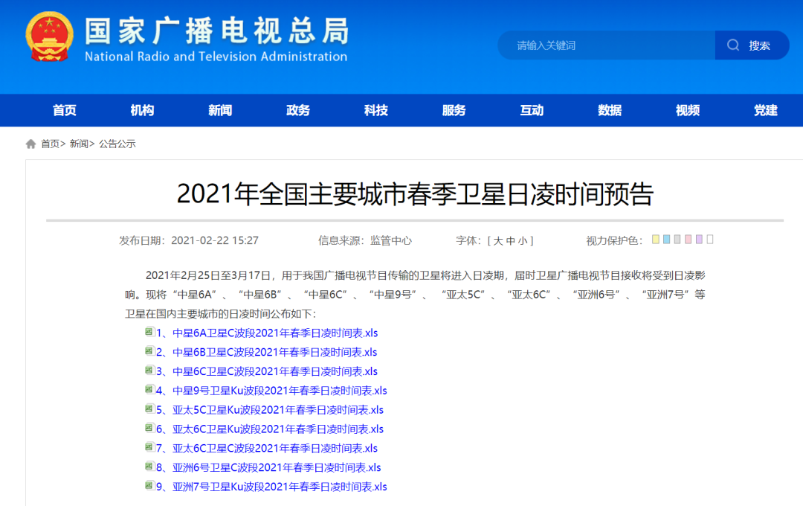Viewport: 803px width, 506px height.
Task: Click xls icon beside 亚洲7号卫星Ku波段 file
Action: point(149,485)
